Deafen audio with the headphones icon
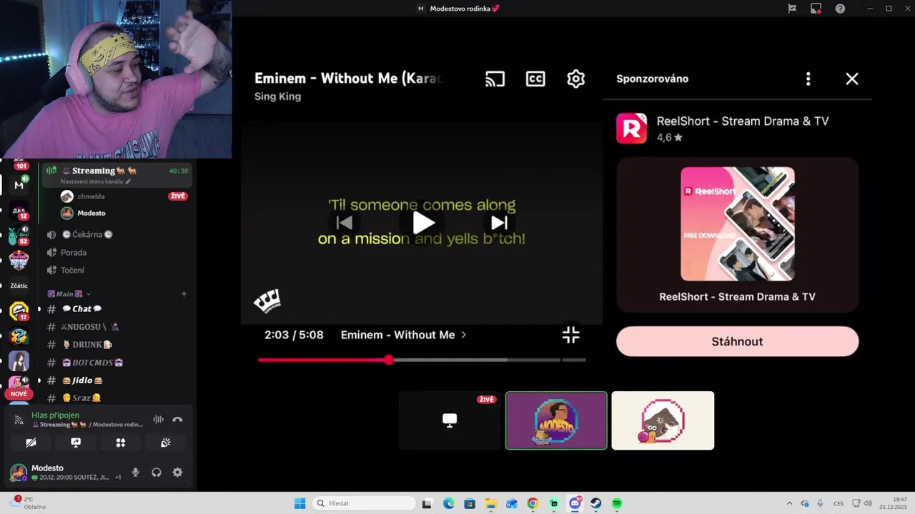 157,472
